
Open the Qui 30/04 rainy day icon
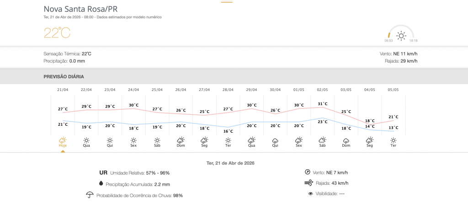[x=275, y=140]
